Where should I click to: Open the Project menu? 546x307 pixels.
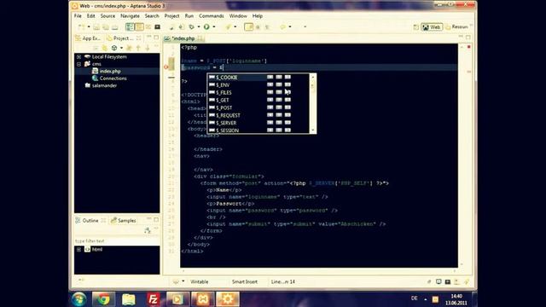(171, 16)
